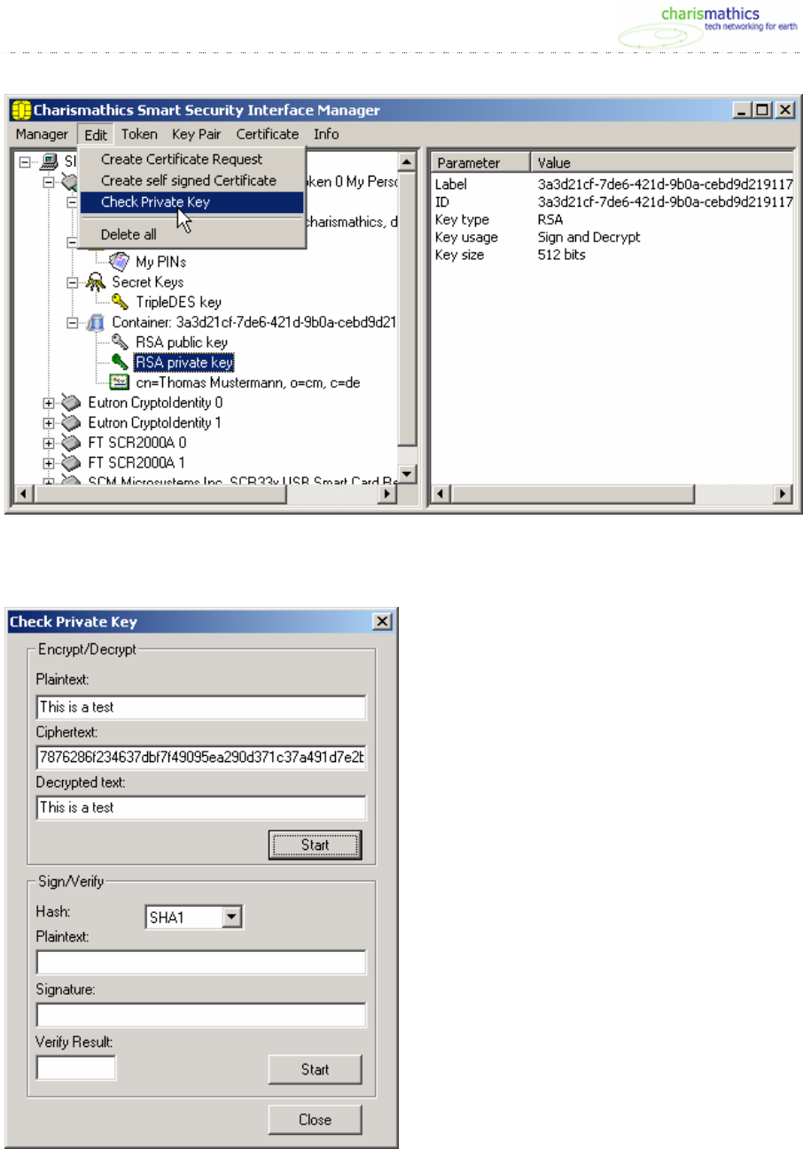803x1149 pixels.
Task: Click the ID parameter row
Action: 612,202
